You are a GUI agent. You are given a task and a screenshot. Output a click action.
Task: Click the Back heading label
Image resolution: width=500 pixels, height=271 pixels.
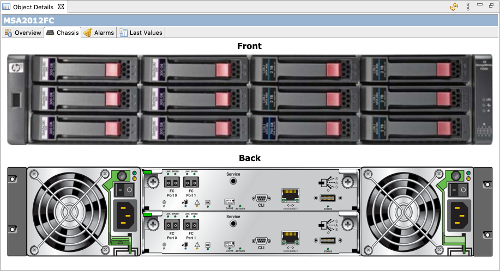(x=250, y=158)
